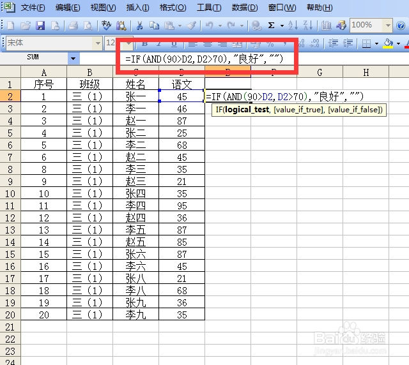This screenshot has width=409, height=365.
Task: Toggle italic formatting
Action: (159, 44)
